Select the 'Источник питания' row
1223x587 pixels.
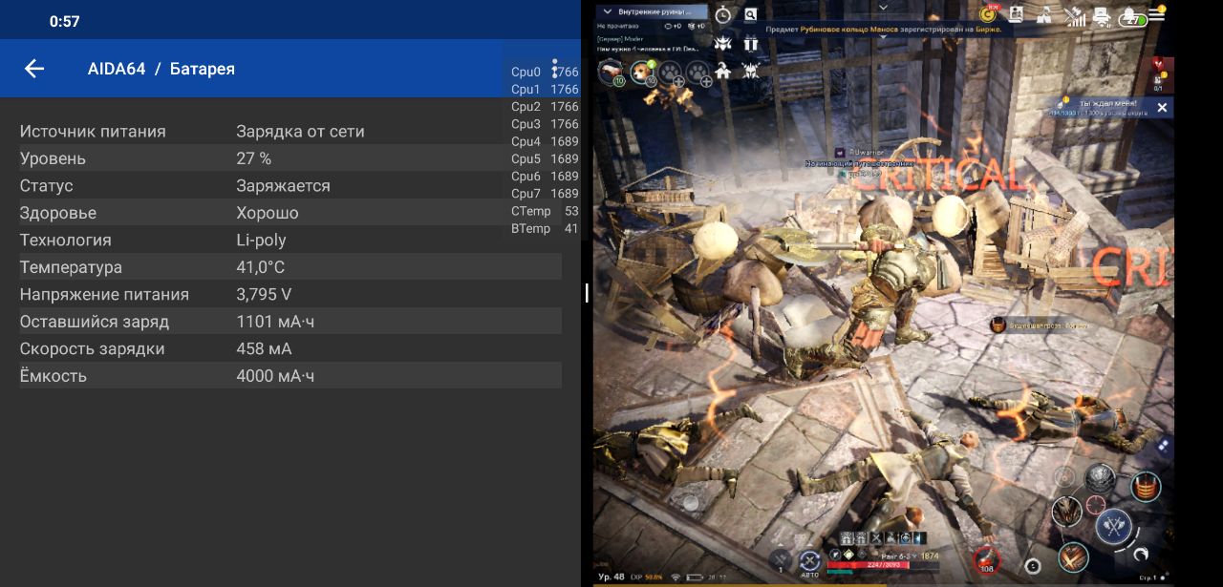290,132
